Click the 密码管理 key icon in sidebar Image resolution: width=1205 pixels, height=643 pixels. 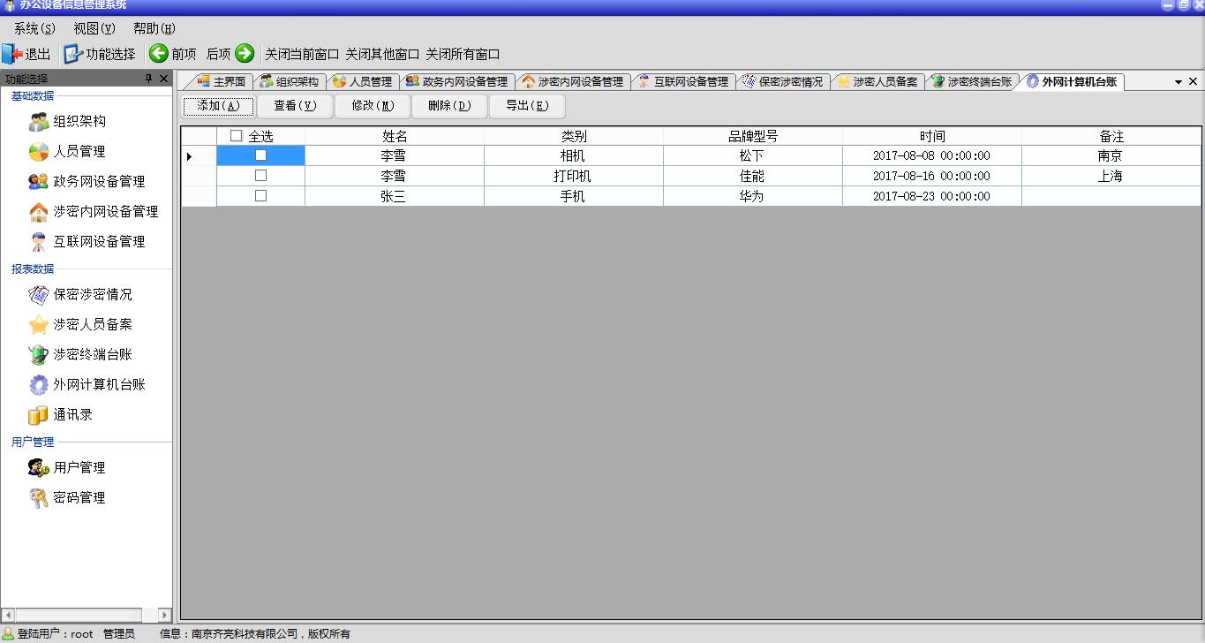(x=39, y=498)
